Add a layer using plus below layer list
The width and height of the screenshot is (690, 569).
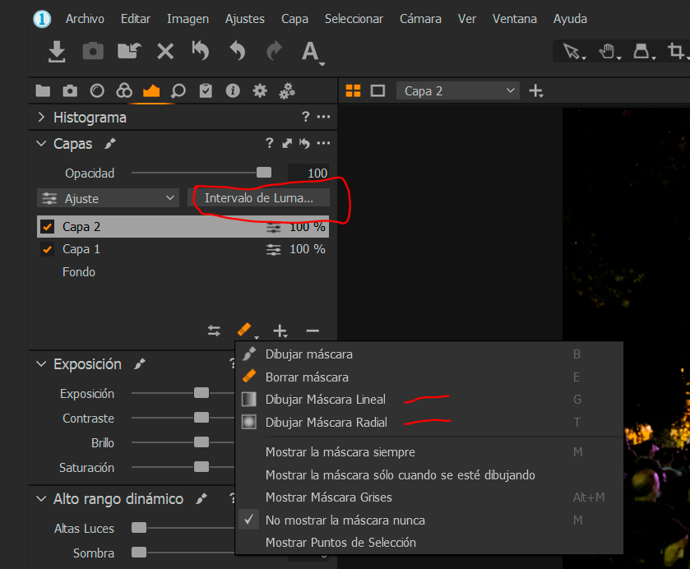280,331
